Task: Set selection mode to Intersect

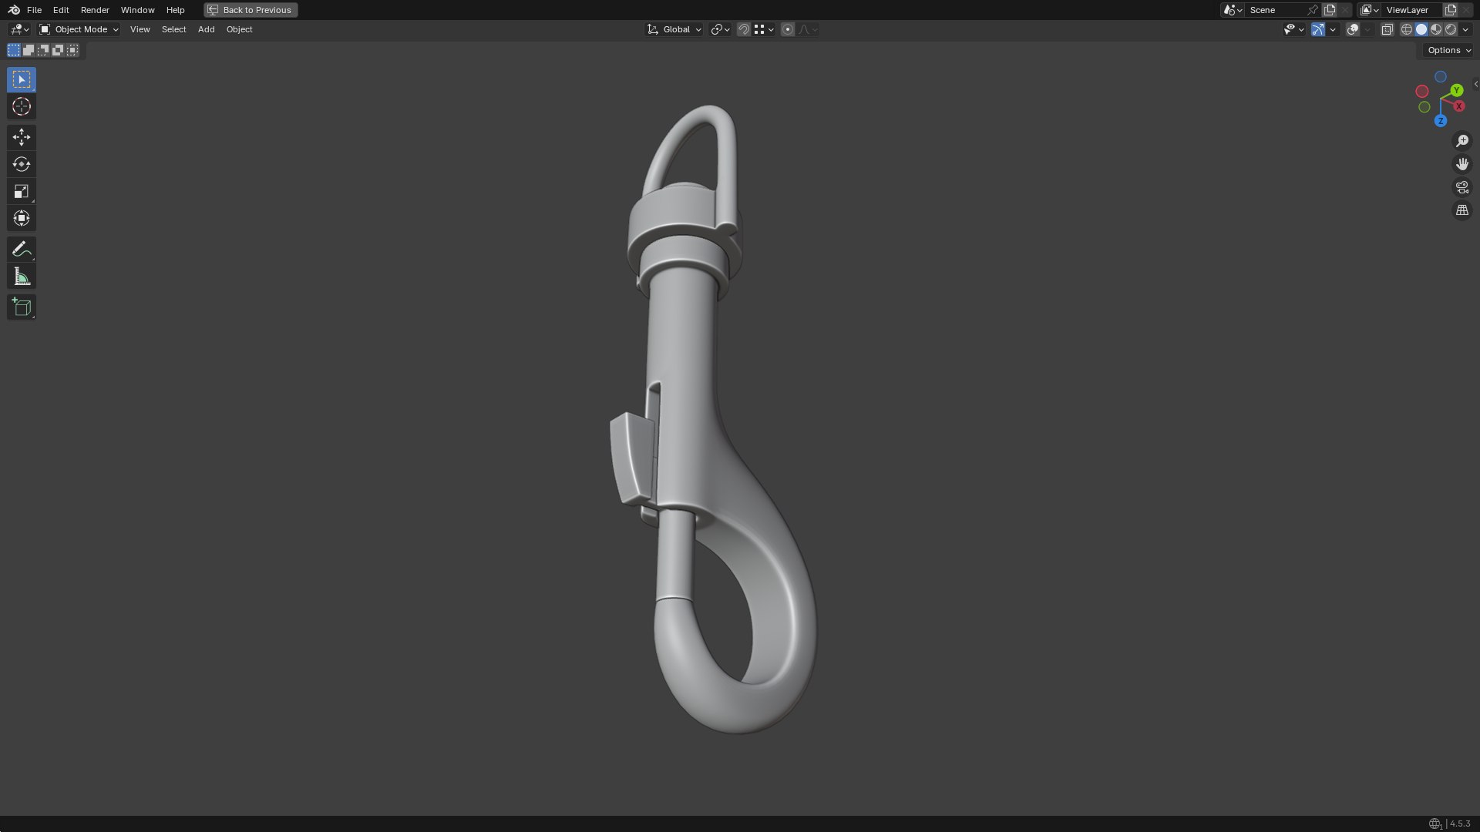Action: click(x=72, y=50)
